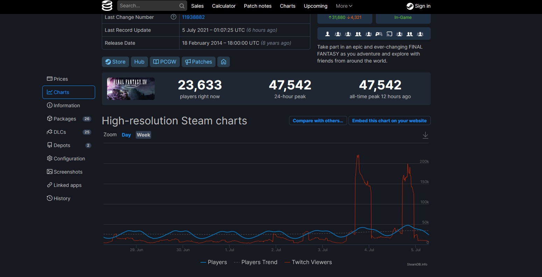The height and width of the screenshot is (277, 542).
Task: Click the 23,633 players right now figure
Action: 200,85
